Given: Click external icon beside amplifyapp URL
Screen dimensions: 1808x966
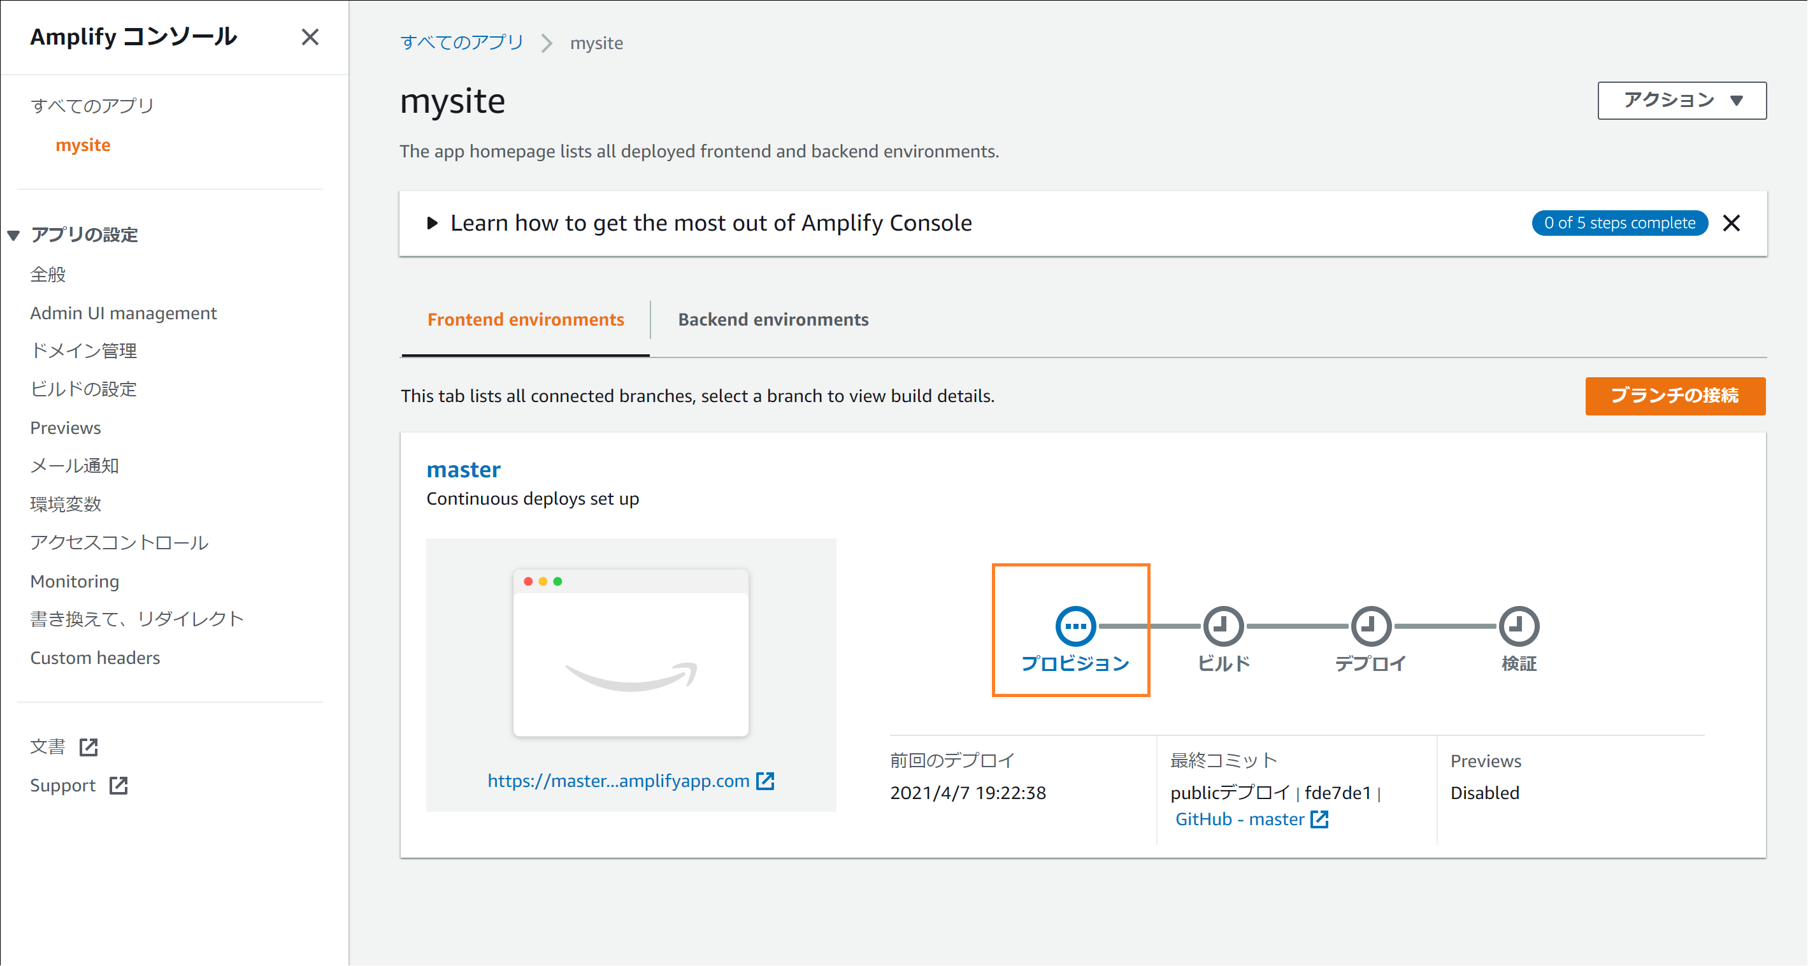Looking at the screenshot, I should click(x=765, y=781).
